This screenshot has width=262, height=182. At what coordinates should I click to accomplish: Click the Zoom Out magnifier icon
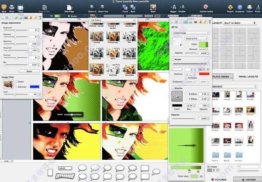[103, 7]
